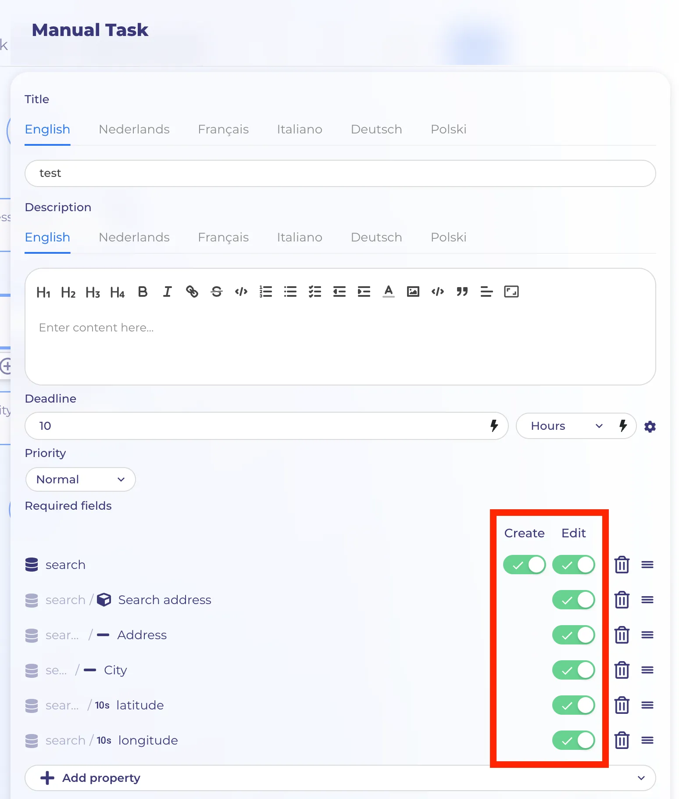Toggle bold text in description editor
The height and width of the screenshot is (799, 679).
pos(143,292)
